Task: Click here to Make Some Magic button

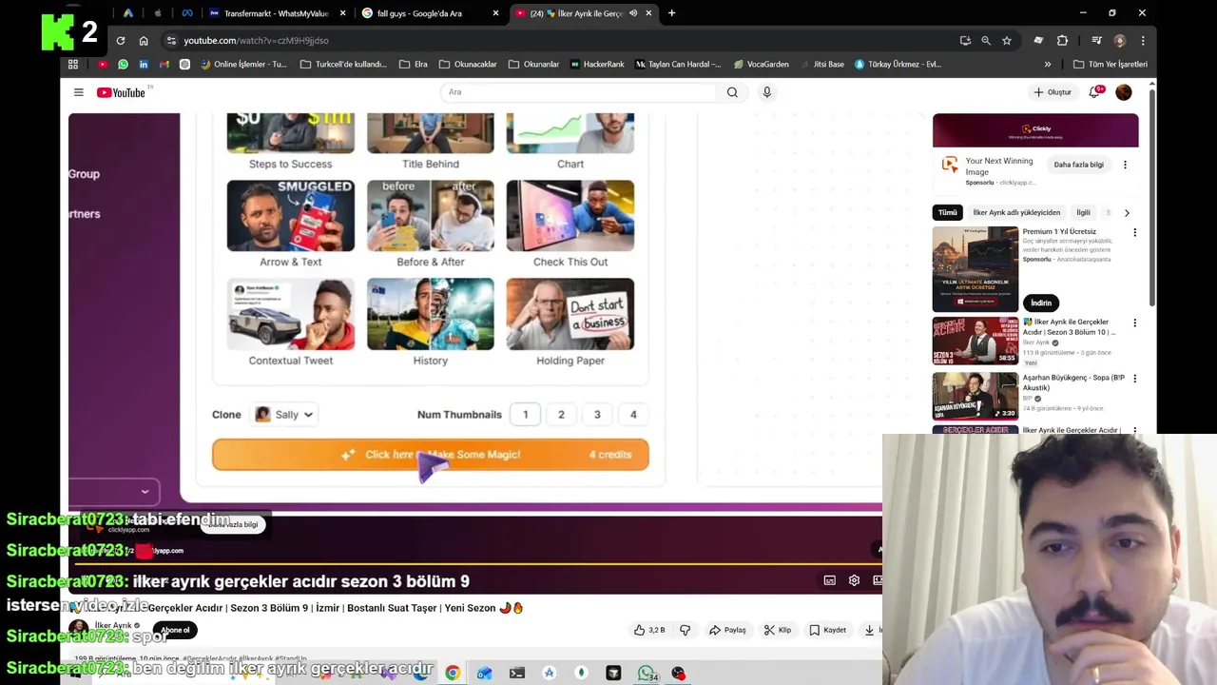Action: [431, 455]
